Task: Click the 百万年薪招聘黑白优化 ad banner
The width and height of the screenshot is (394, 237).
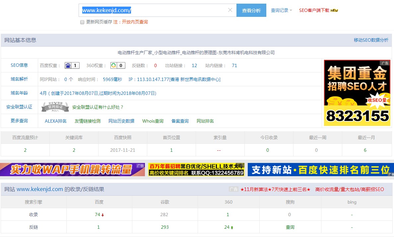Action: point(196,170)
